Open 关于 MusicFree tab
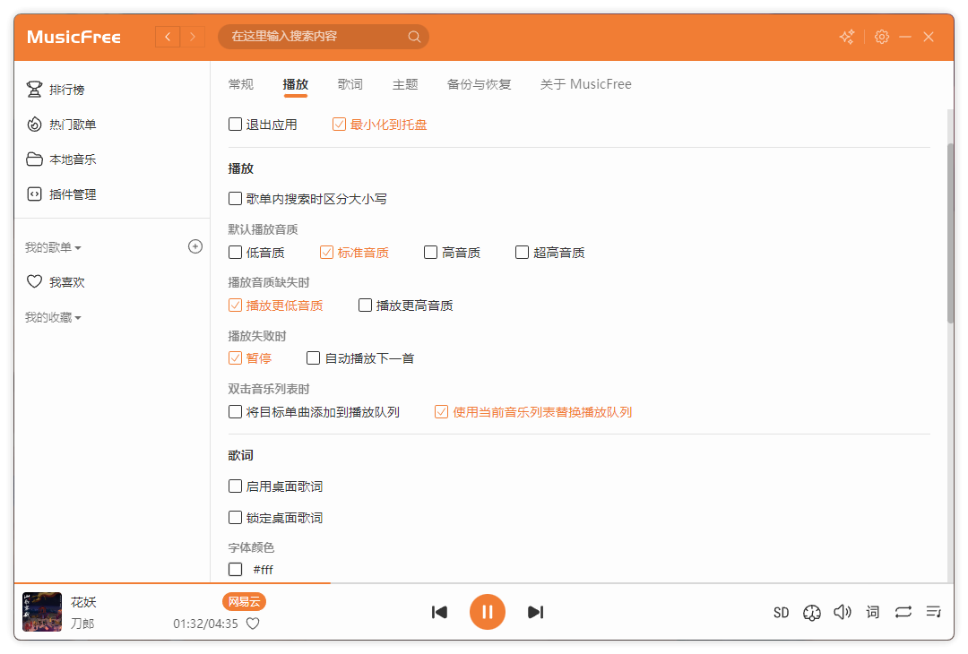968x654 pixels. 586,84
